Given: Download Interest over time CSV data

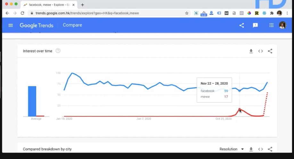Looking at the screenshot, I should tap(251, 51).
